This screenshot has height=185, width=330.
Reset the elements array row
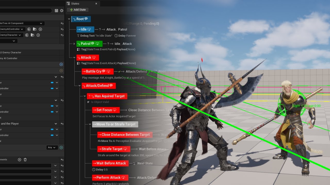coord(62,160)
